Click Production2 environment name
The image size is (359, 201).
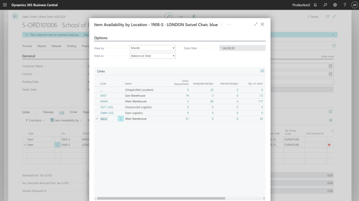tap(301, 5)
